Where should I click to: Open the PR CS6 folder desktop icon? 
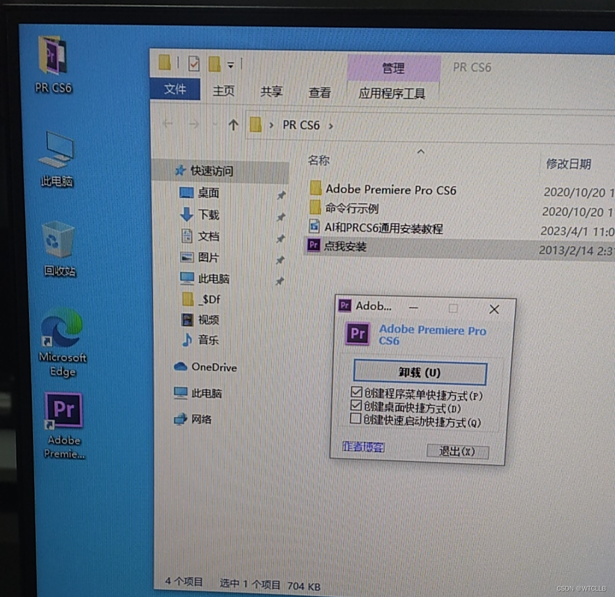pyautogui.click(x=54, y=65)
